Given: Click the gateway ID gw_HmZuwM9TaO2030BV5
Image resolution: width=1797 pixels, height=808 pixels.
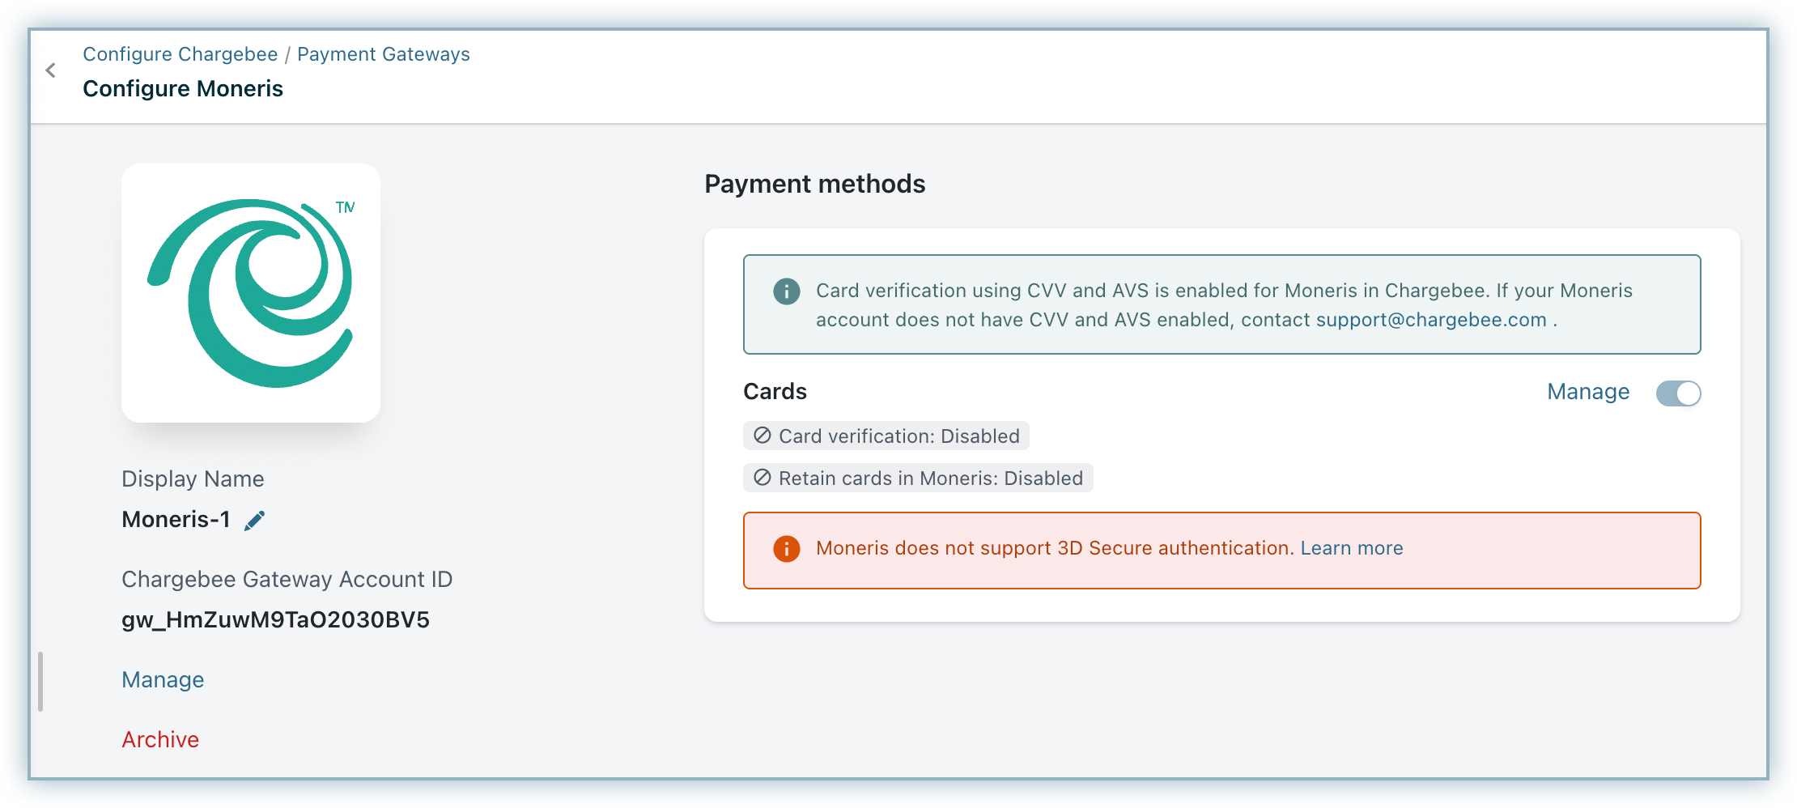Looking at the screenshot, I should 275,620.
